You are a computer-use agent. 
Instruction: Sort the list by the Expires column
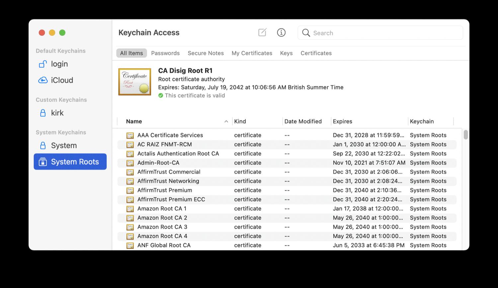click(x=343, y=121)
